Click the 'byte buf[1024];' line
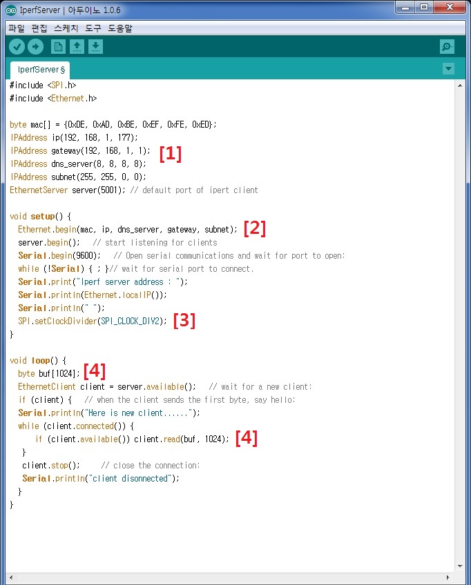The width and height of the screenshot is (471, 585). pos(48,373)
